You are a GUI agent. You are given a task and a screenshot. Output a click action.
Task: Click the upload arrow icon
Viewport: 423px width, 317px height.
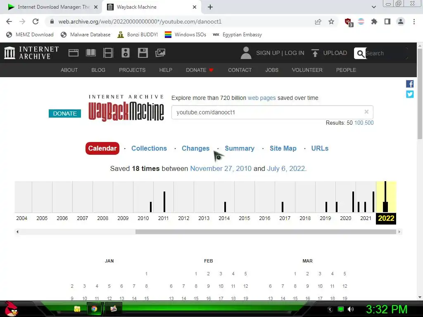315,53
